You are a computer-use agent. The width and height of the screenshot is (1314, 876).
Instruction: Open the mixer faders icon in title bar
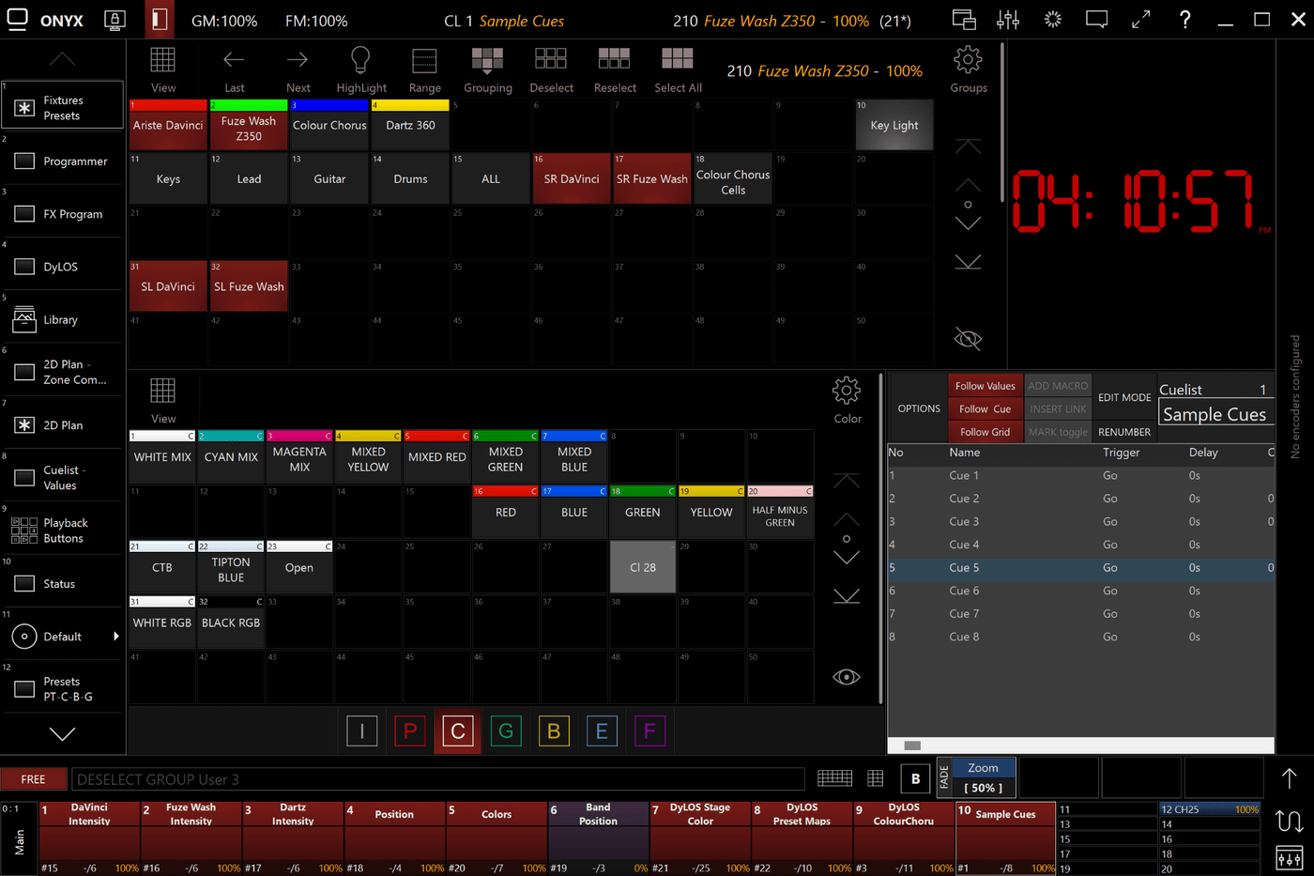pyautogui.click(x=1008, y=20)
